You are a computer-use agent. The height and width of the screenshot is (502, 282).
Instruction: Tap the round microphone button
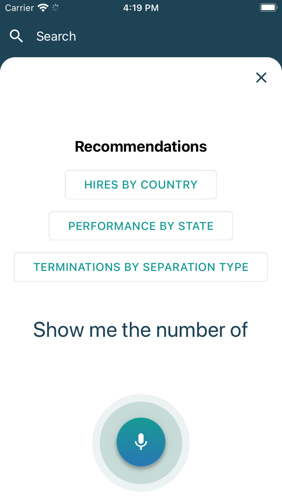pos(141,442)
